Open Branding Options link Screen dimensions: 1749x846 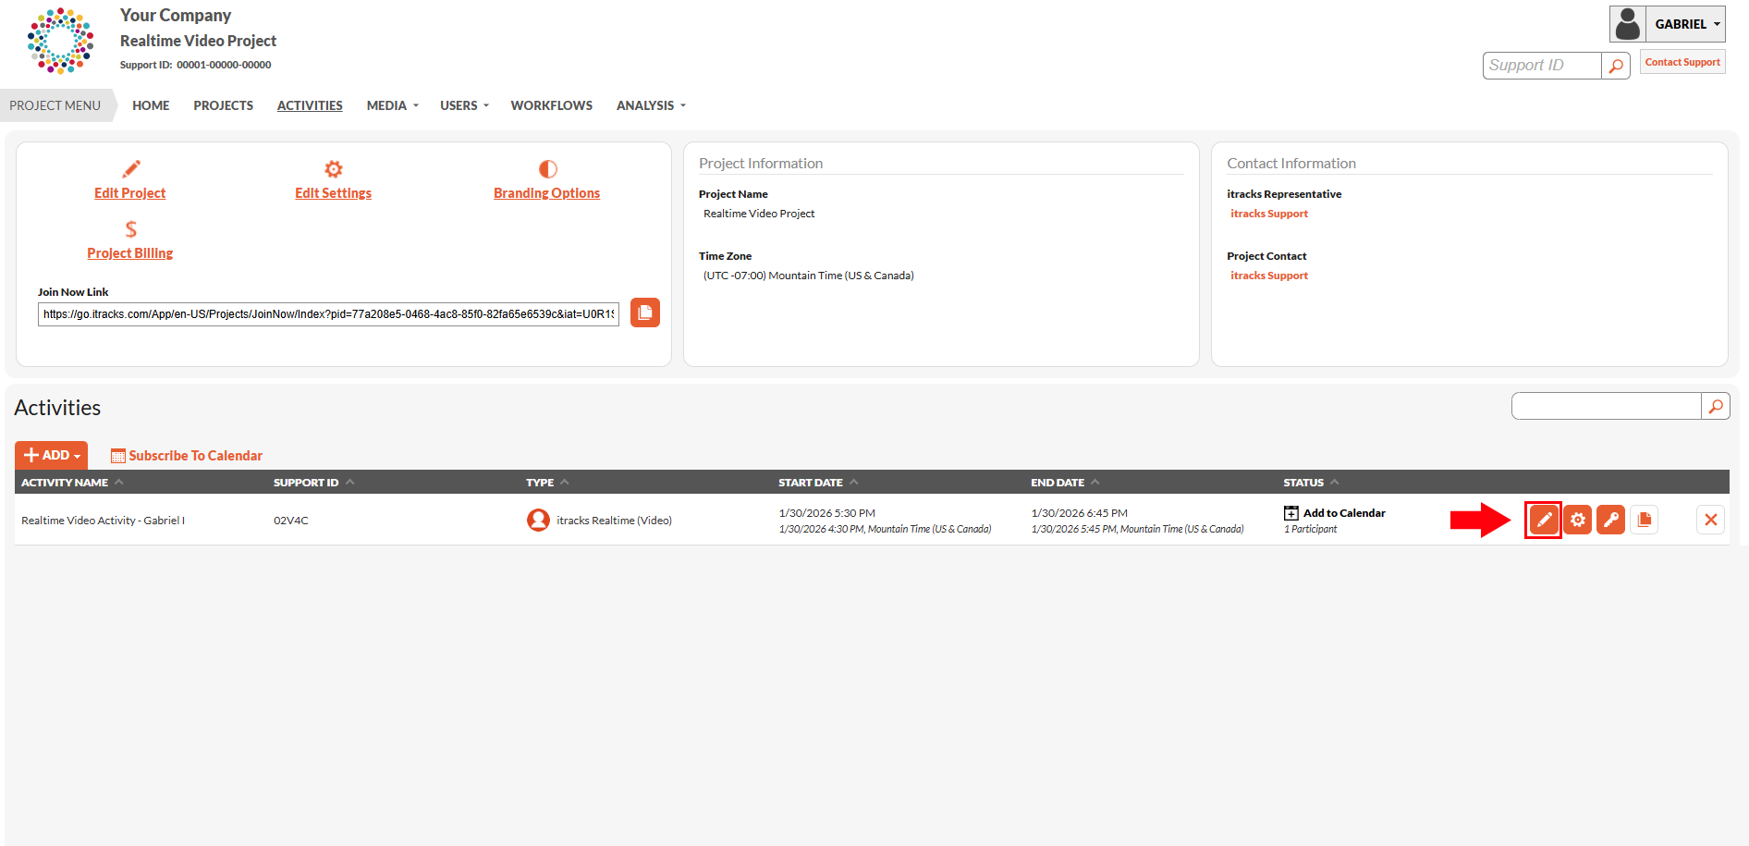547,192
